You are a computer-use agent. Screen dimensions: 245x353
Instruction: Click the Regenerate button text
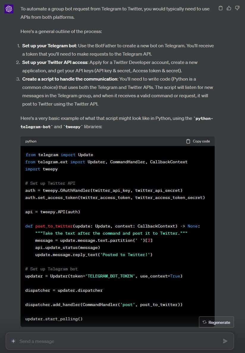pos(219,322)
